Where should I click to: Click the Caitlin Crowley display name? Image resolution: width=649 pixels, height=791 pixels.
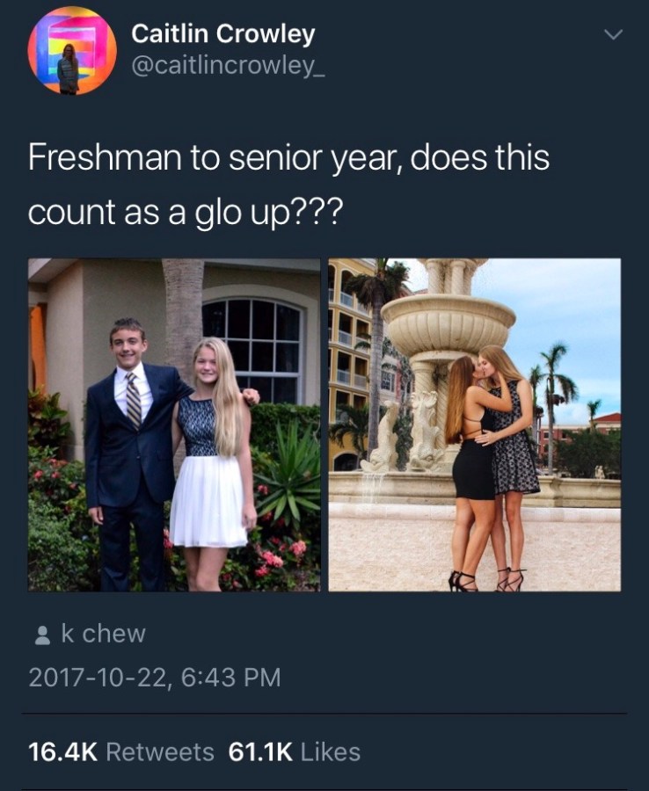click(x=223, y=34)
